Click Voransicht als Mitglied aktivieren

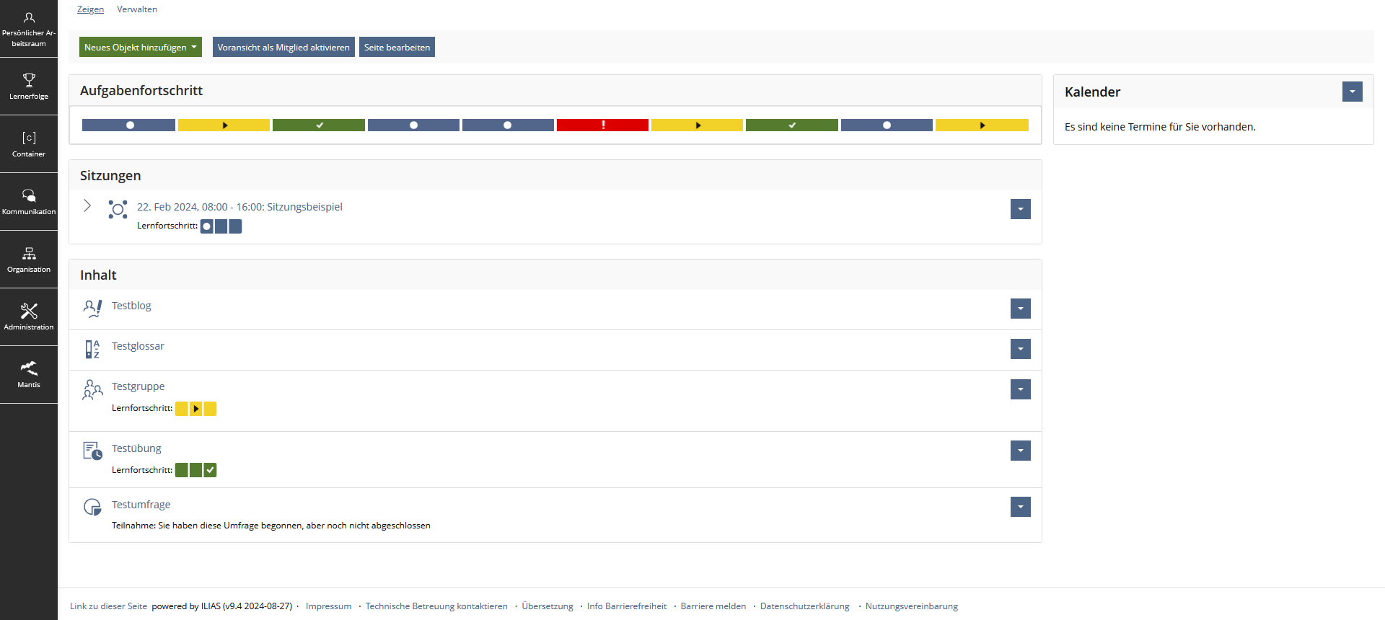(283, 47)
